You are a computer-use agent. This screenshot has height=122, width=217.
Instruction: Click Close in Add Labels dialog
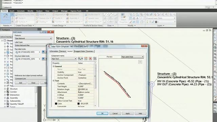pos(33,83)
